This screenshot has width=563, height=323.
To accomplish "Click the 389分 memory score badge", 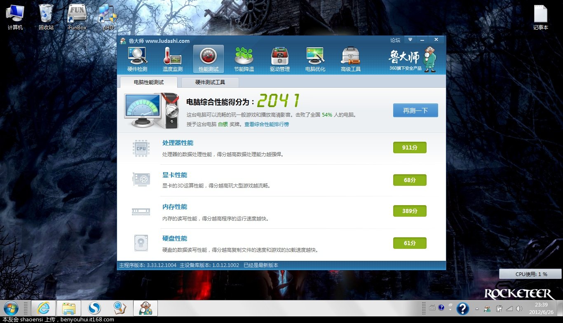I will [410, 211].
